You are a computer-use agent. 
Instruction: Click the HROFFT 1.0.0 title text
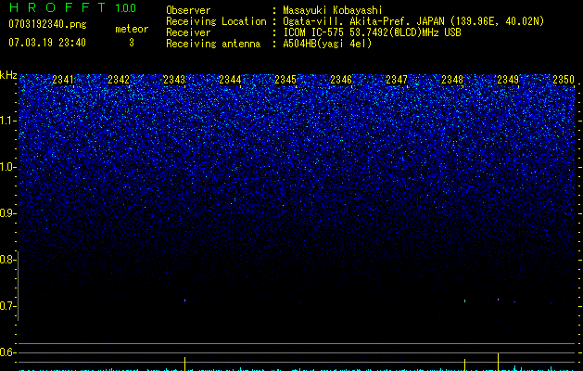(72, 7)
